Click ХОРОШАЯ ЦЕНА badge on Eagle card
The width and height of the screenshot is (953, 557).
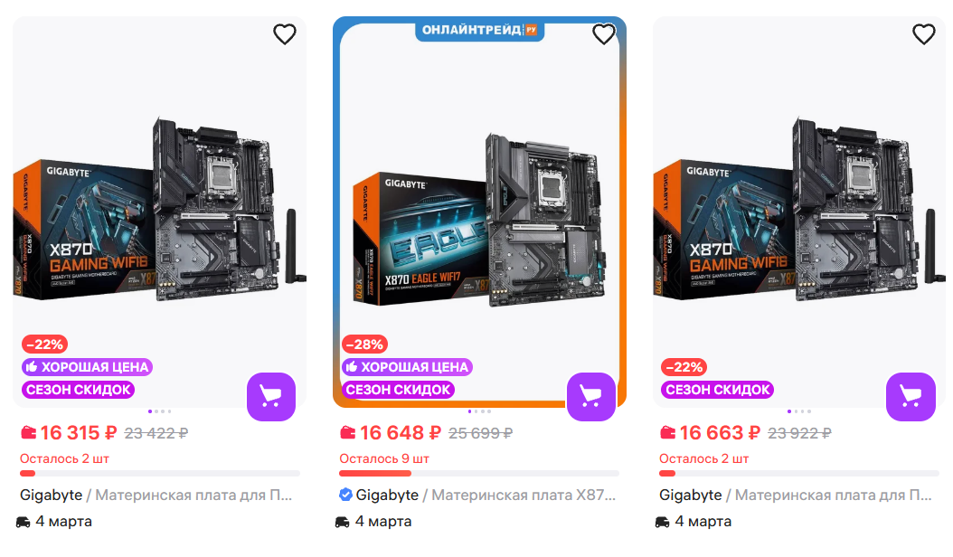click(x=407, y=367)
